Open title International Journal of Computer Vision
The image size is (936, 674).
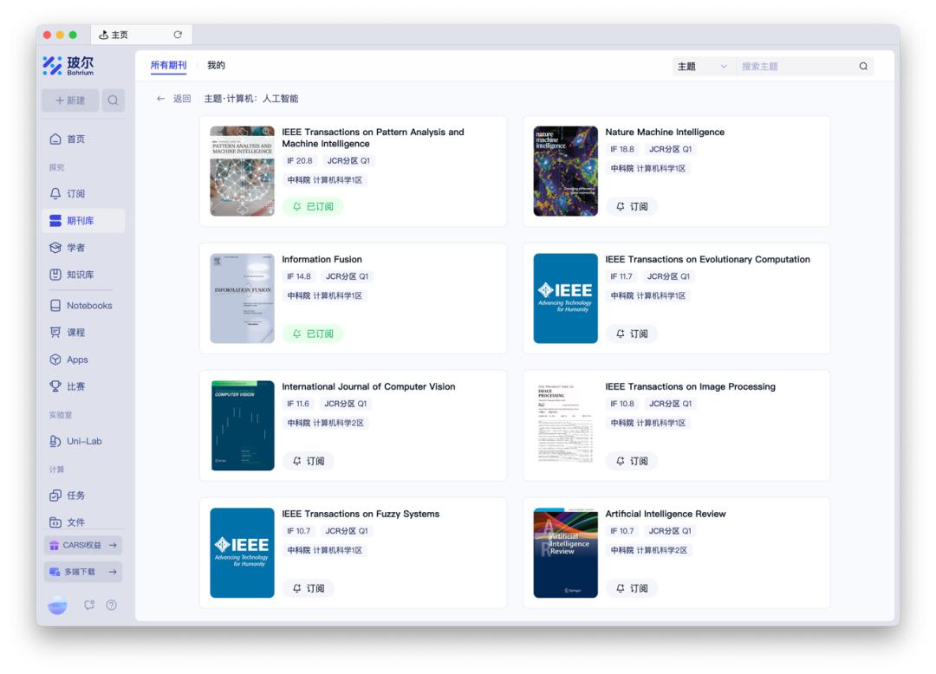tap(368, 386)
